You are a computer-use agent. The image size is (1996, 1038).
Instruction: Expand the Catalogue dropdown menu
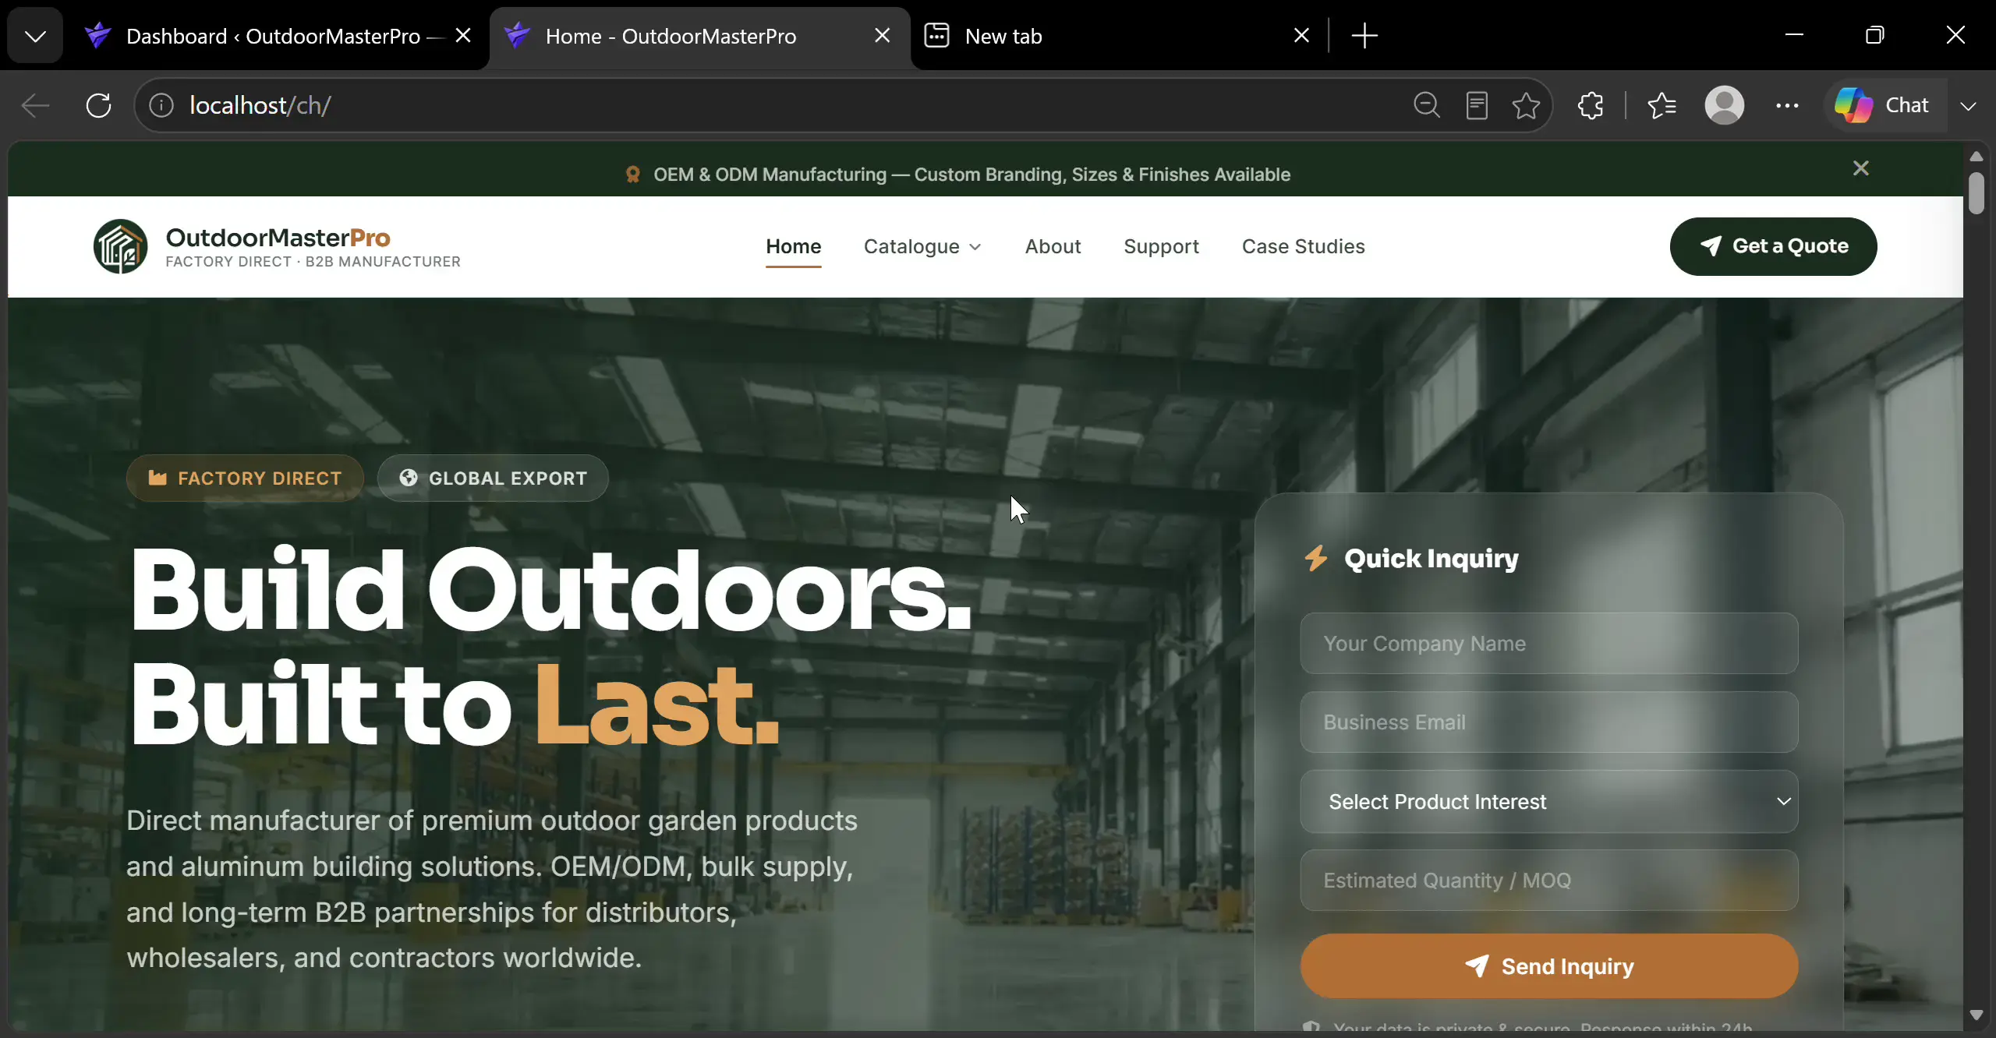pyautogui.click(x=922, y=247)
